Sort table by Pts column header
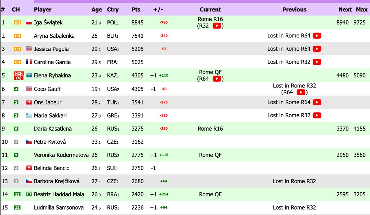 pyautogui.click(x=136, y=9)
